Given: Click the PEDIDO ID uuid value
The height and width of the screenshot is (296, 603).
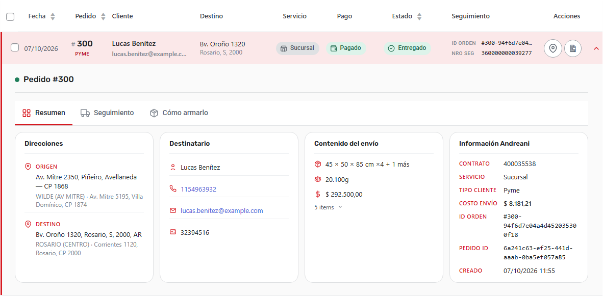Looking at the screenshot, I should (538, 253).
